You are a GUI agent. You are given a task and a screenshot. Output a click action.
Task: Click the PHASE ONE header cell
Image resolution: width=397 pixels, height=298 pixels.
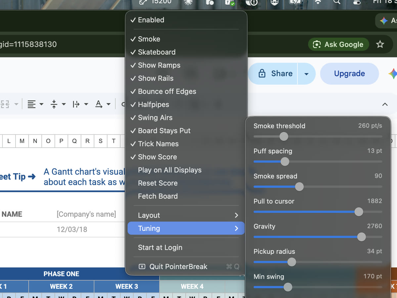[x=62, y=274]
